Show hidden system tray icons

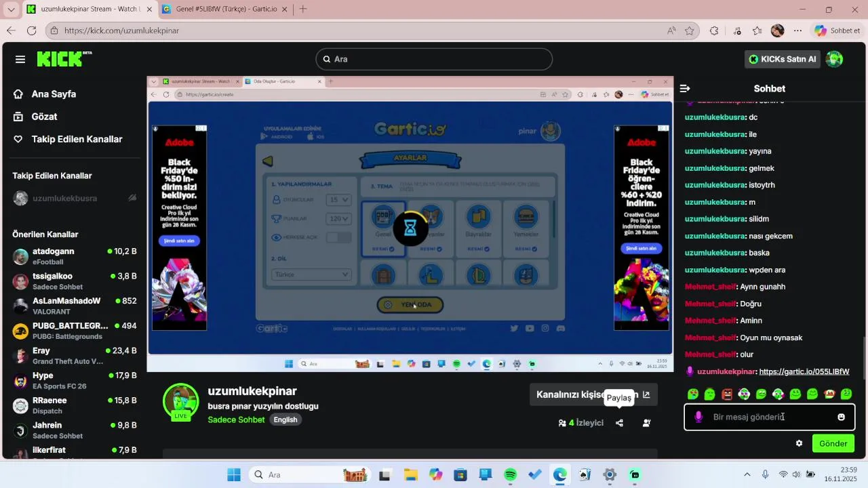[747, 474]
